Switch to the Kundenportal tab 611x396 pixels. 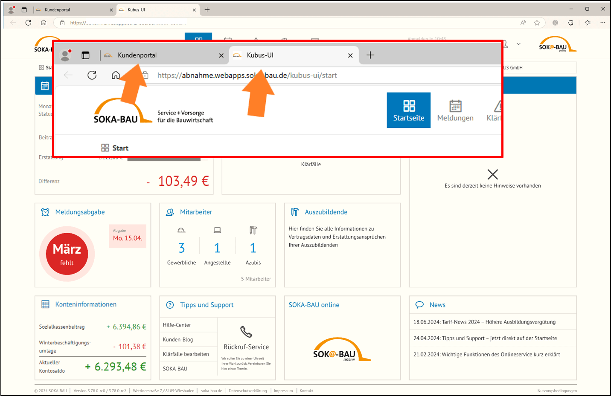pos(137,55)
